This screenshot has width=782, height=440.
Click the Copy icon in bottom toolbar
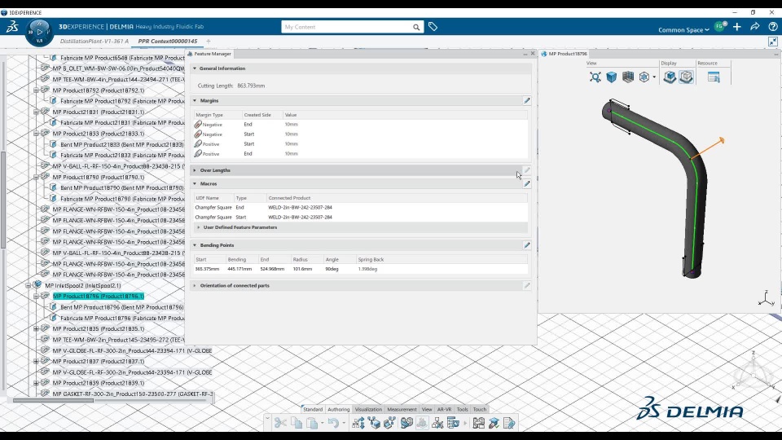(297, 424)
